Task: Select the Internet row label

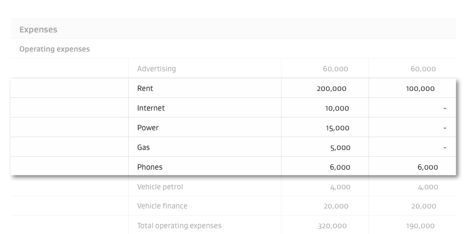Action: click(151, 108)
